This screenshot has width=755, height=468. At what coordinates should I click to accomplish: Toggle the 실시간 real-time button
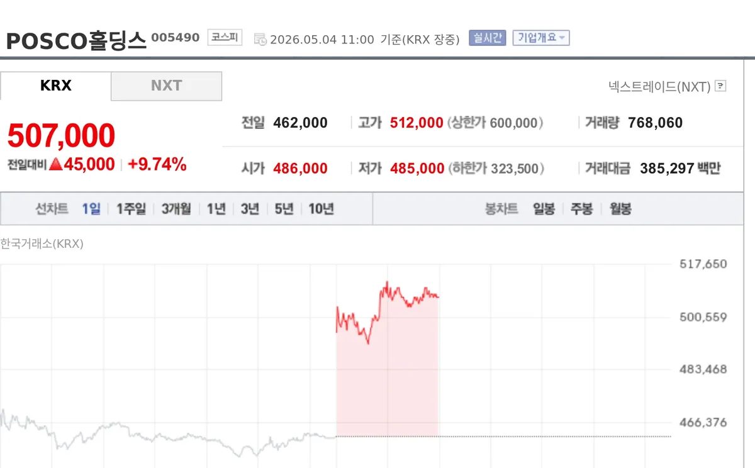click(x=487, y=38)
